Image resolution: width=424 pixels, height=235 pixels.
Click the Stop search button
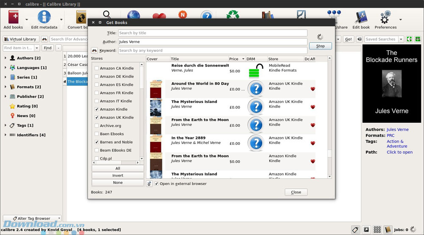[321, 46]
